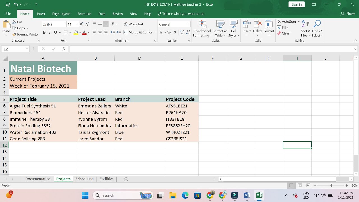Click Decrease Indent icon
This screenshot has width=359, height=202.
click(113, 32)
